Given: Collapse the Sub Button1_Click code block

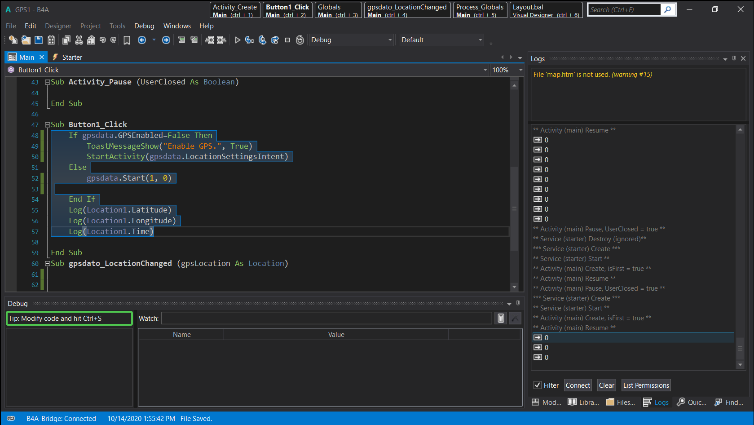Looking at the screenshot, I should (47, 125).
